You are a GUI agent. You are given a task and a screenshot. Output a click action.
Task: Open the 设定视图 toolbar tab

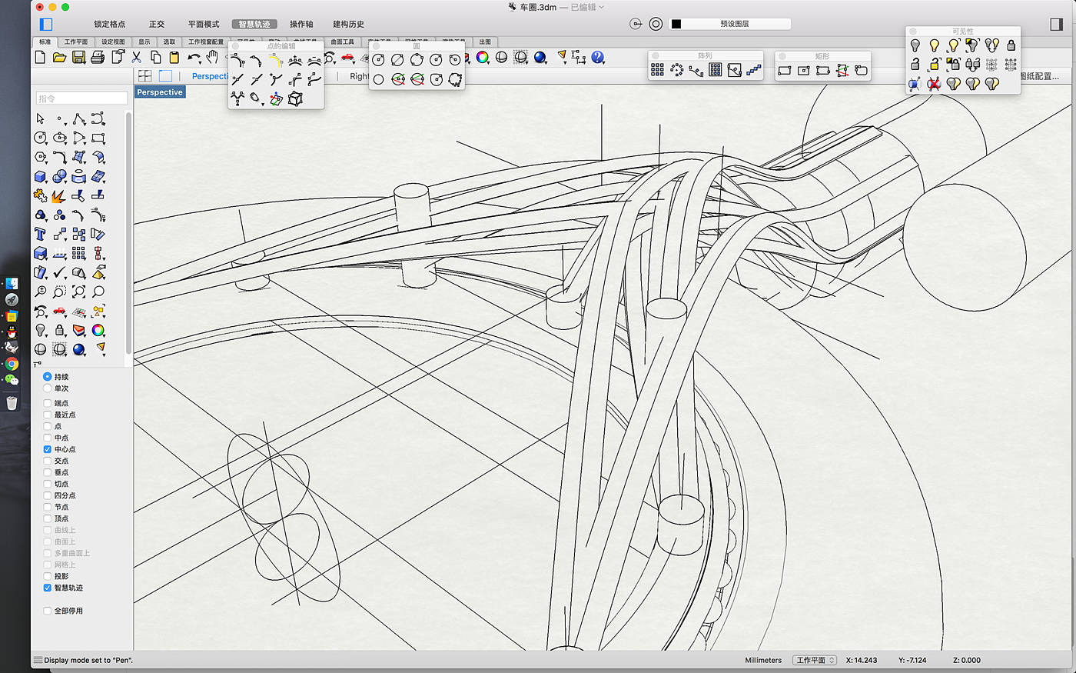[x=113, y=42]
